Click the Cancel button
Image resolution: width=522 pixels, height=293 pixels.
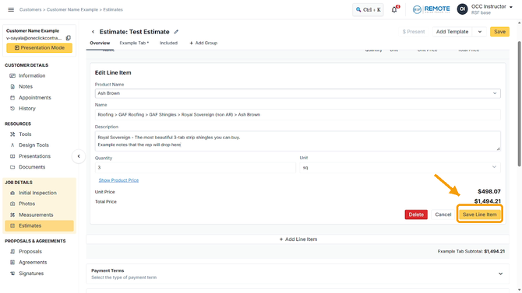coord(443,215)
